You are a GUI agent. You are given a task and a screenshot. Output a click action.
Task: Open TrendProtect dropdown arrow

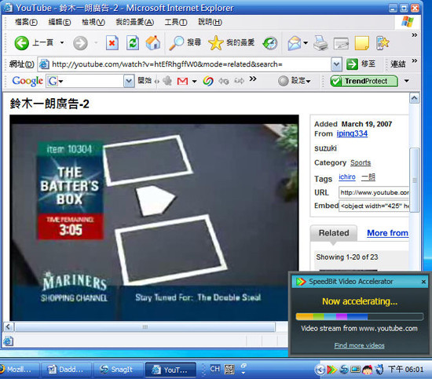(406, 81)
